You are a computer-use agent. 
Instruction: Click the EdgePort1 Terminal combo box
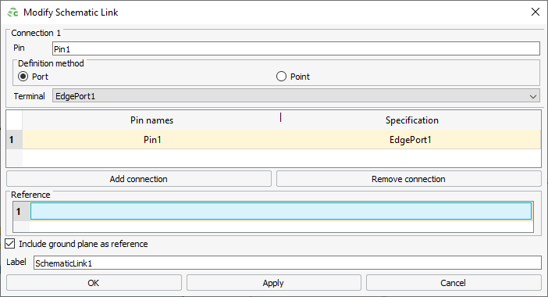[296, 96]
